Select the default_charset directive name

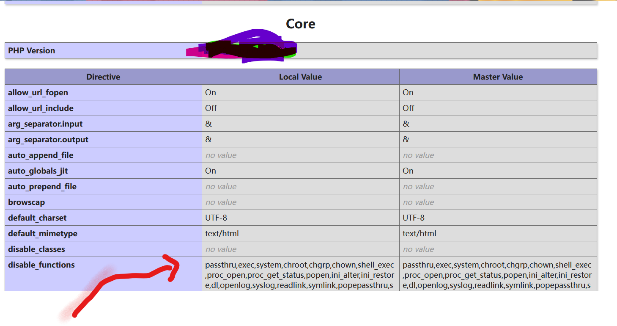pyautogui.click(x=37, y=218)
